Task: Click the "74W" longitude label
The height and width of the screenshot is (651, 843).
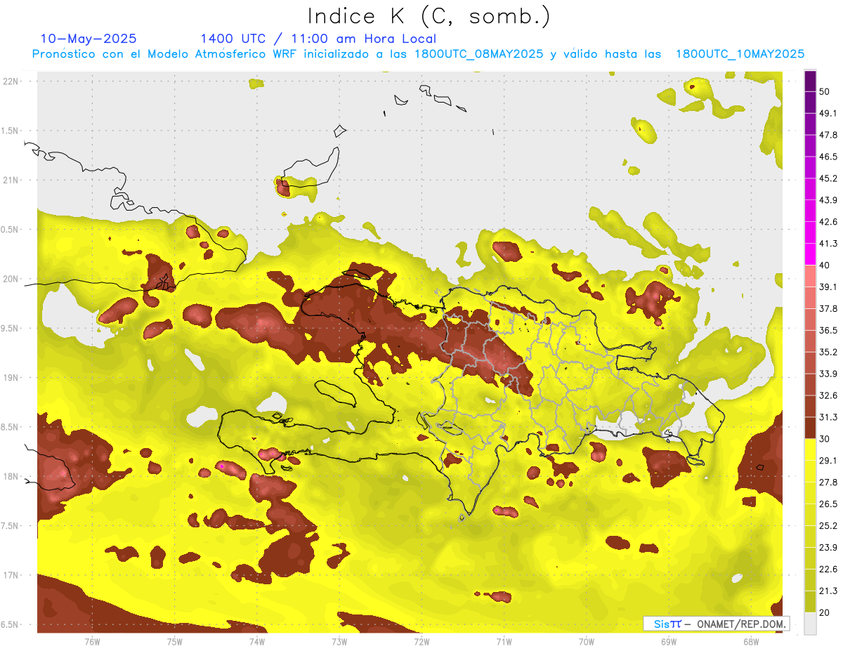Action: [257, 641]
